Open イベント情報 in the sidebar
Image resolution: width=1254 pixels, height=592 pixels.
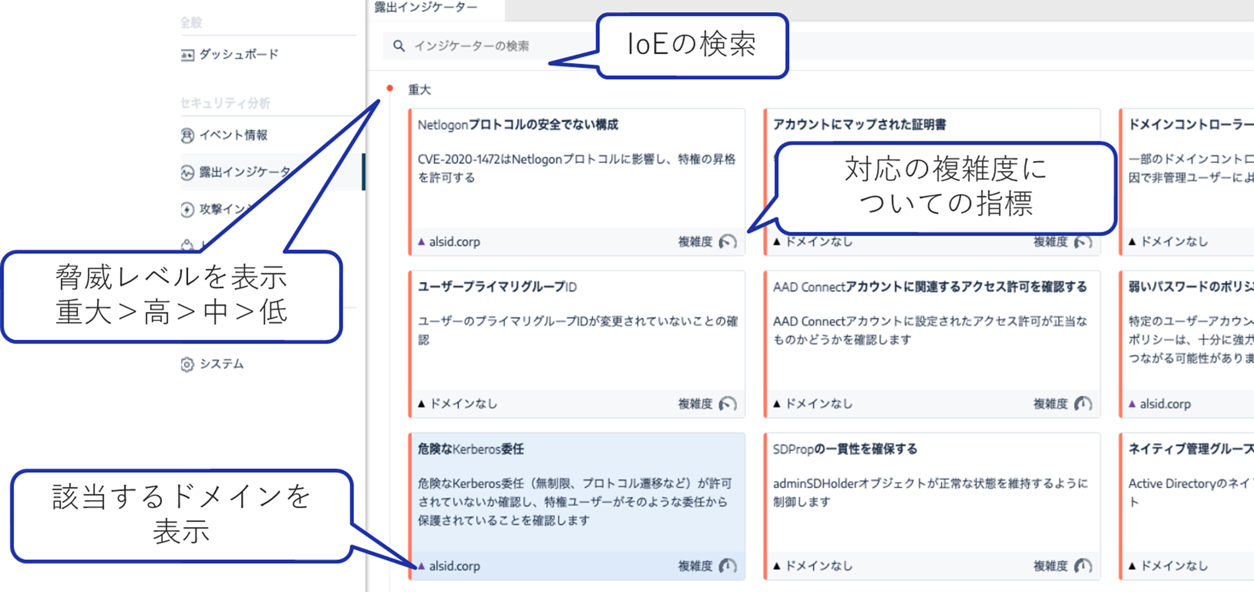[233, 135]
